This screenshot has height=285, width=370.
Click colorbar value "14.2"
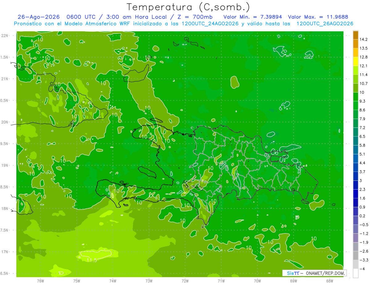(x=364, y=39)
